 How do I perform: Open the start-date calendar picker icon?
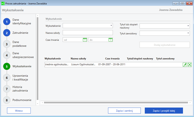coord(85,40)
